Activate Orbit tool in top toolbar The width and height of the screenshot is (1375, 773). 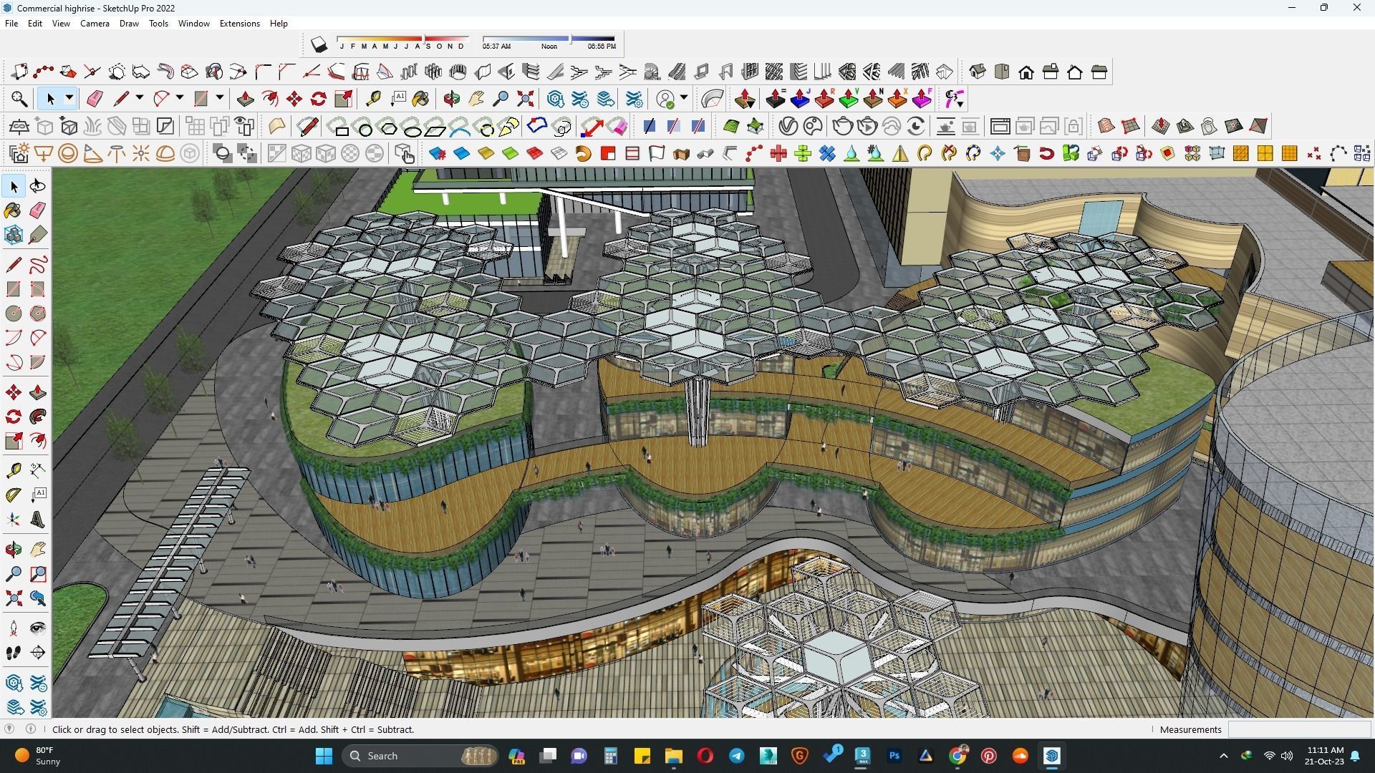(x=451, y=99)
